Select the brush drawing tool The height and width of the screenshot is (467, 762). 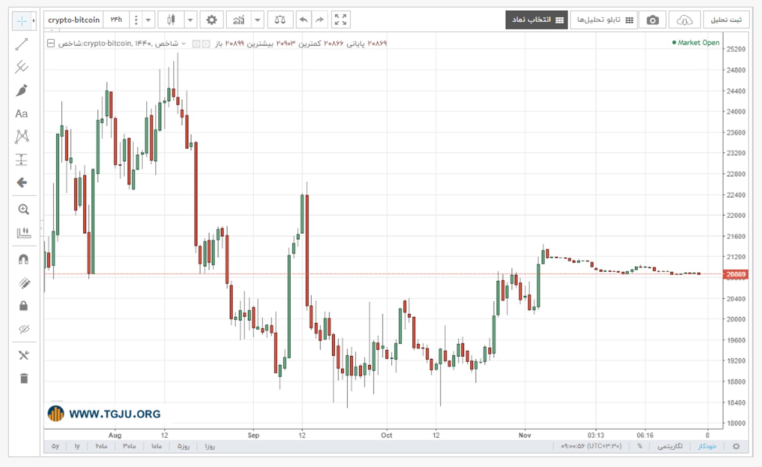coord(22,91)
